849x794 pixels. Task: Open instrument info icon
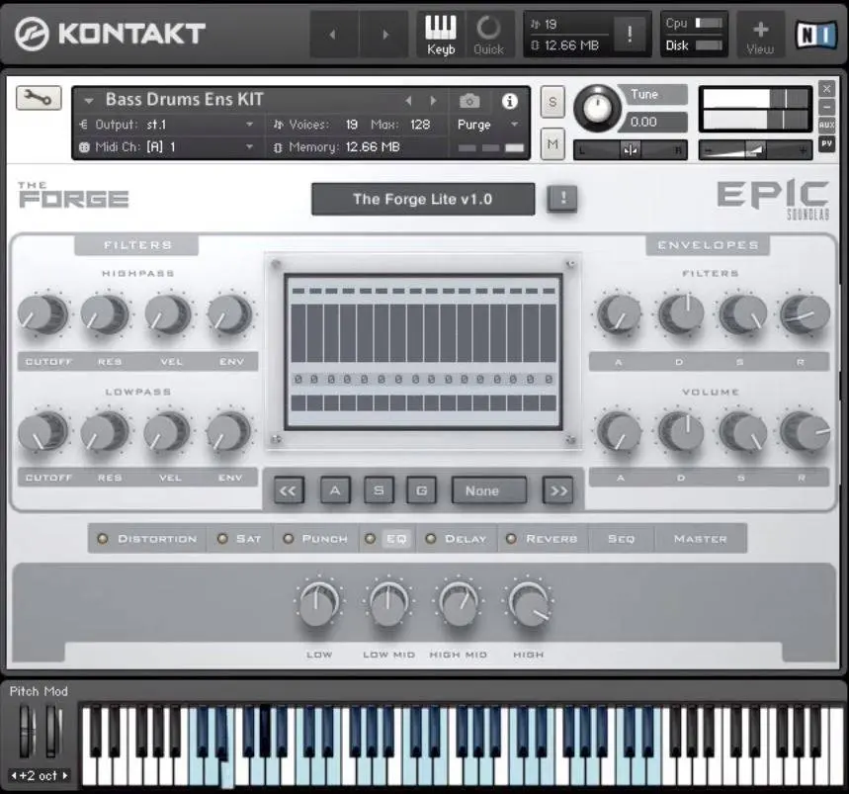tap(510, 101)
